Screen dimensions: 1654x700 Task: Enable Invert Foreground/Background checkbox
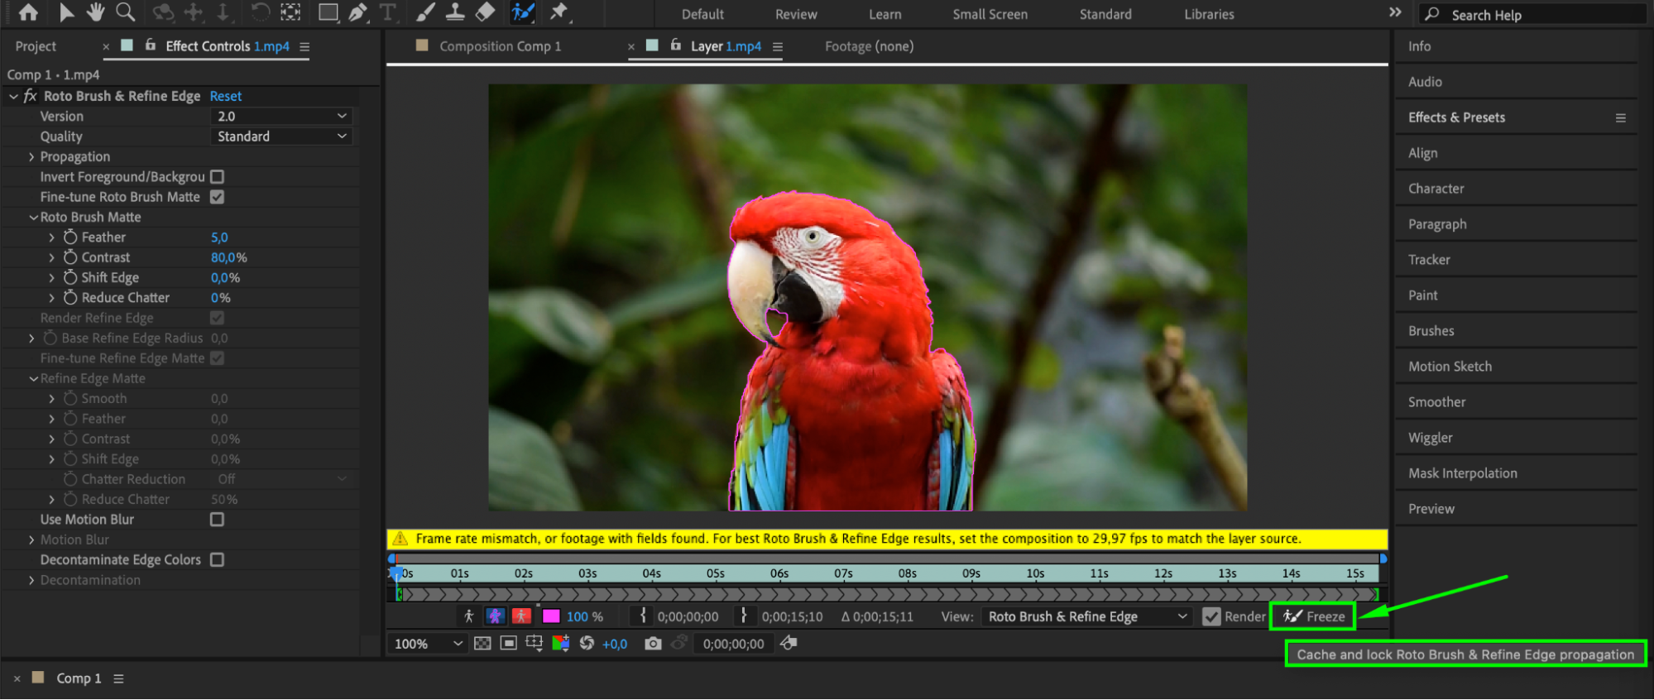pos(218,177)
